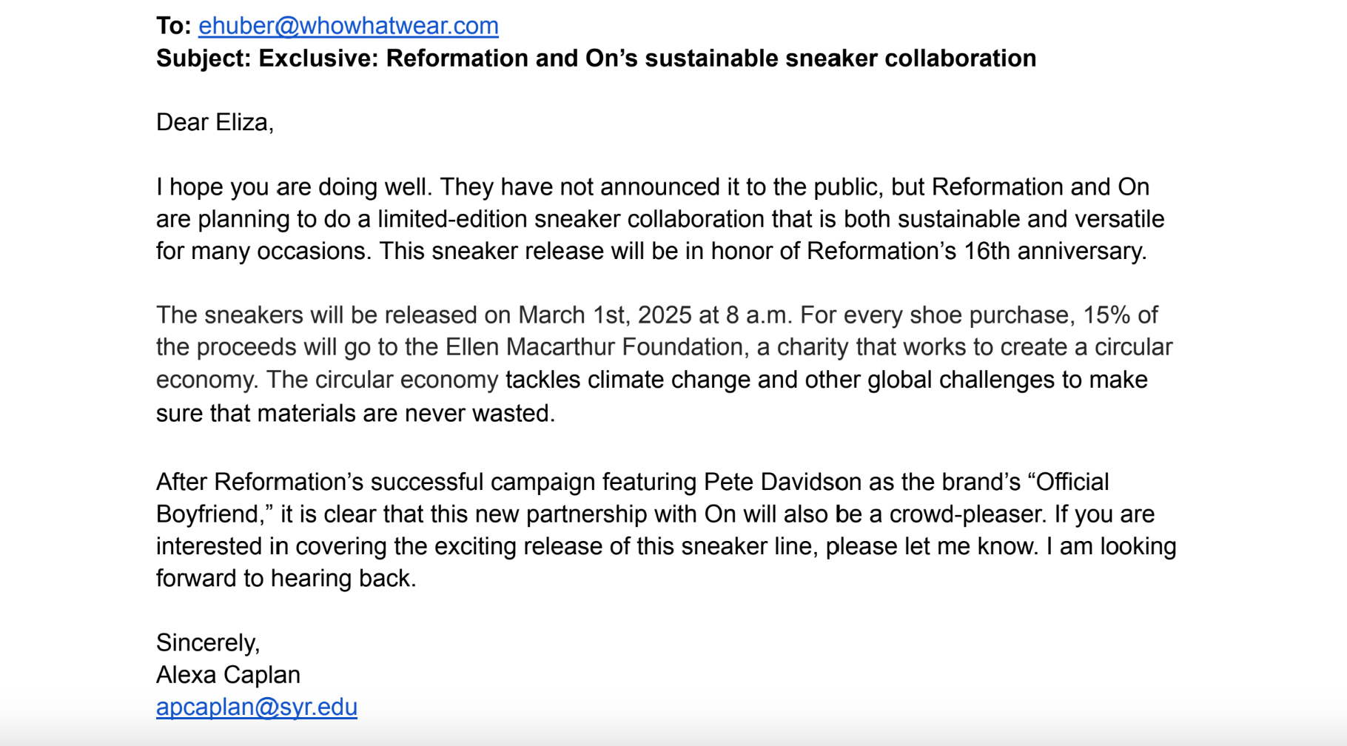Click the word "Exclusive:" in the subject line
This screenshot has width=1347, height=746.
click(318, 58)
